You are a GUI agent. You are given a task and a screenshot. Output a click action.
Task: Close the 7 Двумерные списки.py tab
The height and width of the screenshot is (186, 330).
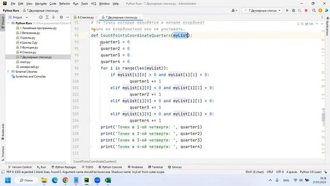[140, 17]
